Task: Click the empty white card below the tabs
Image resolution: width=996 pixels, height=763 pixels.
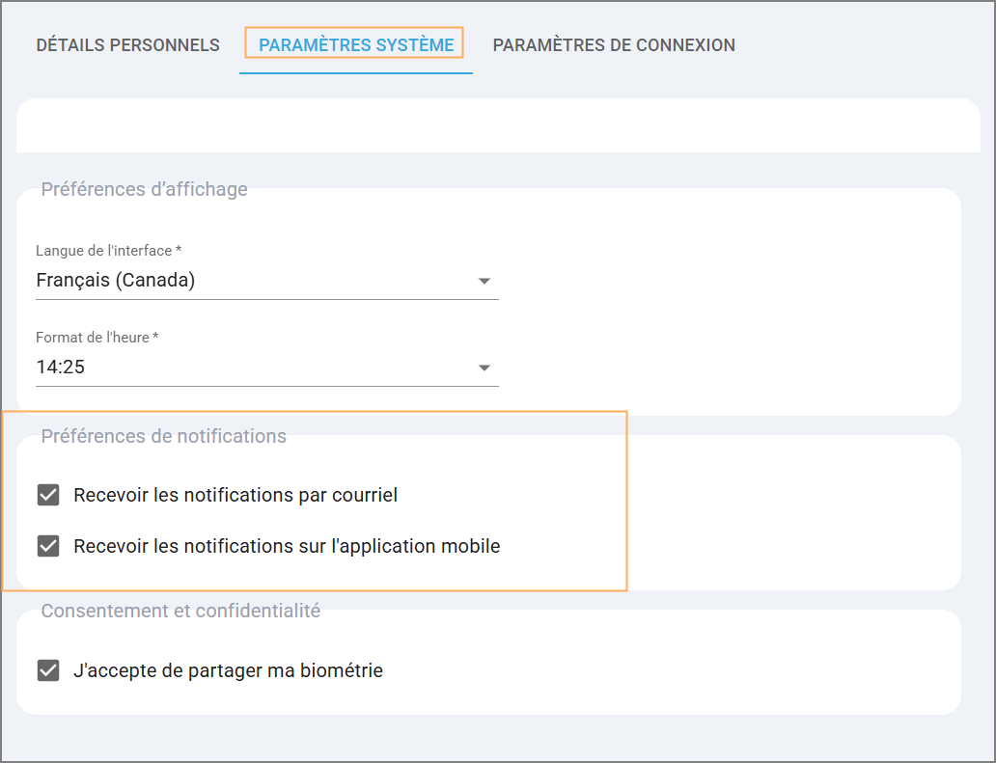Action: 498,125
